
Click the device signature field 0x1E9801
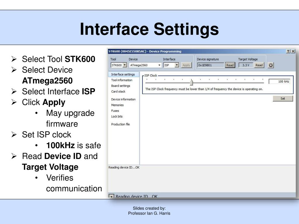pos(211,65)
